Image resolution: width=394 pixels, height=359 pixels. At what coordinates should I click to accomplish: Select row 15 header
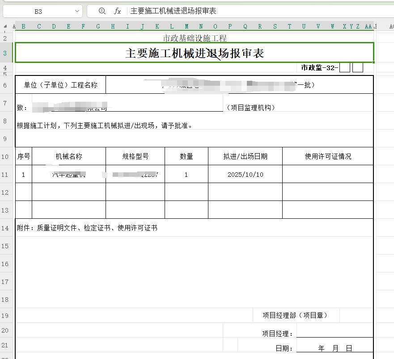coord(5,246)
